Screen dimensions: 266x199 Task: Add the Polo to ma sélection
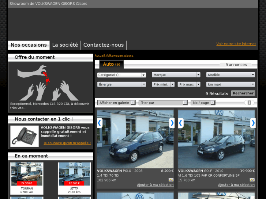click(x=155, y=185)
